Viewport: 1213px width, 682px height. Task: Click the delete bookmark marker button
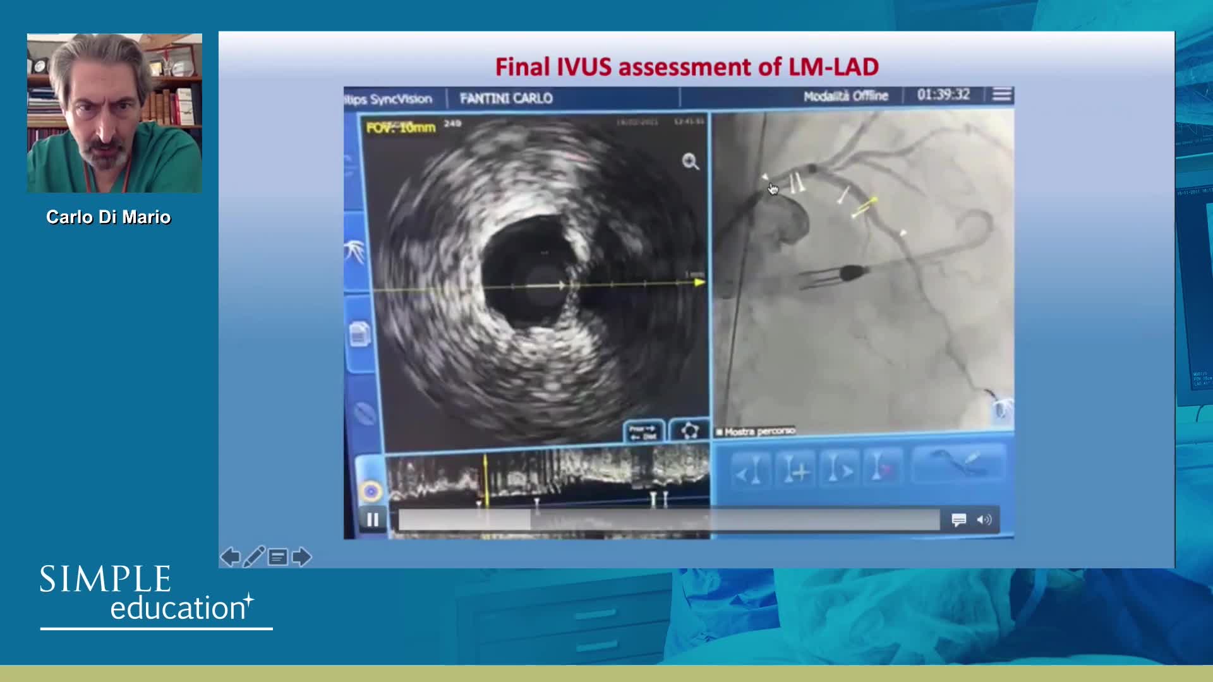click(x=882, y=469)
